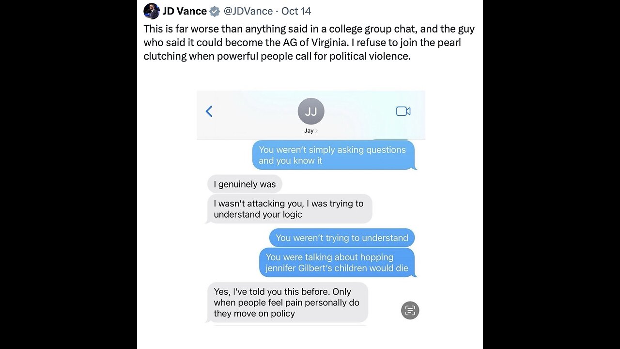Click JD Vance's profile avatar picture
620x349 pixels.
click(152, 11)
